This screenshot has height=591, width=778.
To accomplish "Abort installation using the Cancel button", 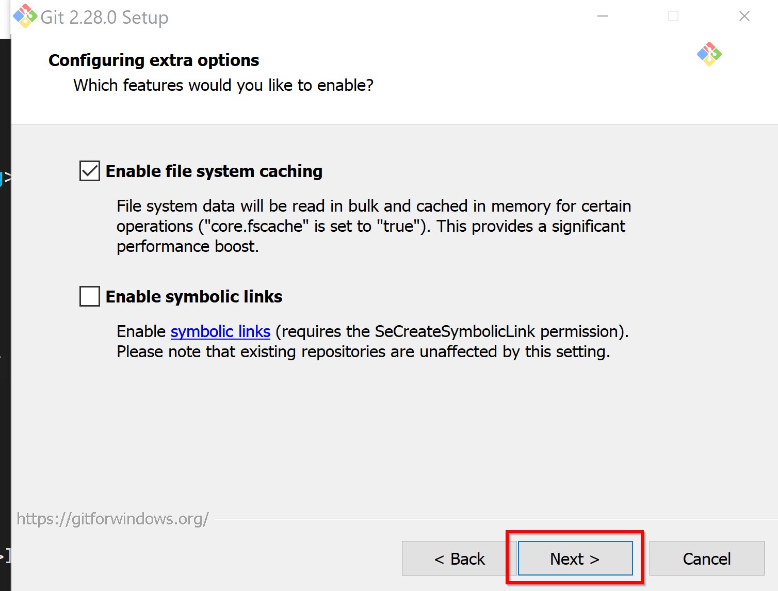I will [707, 558].
